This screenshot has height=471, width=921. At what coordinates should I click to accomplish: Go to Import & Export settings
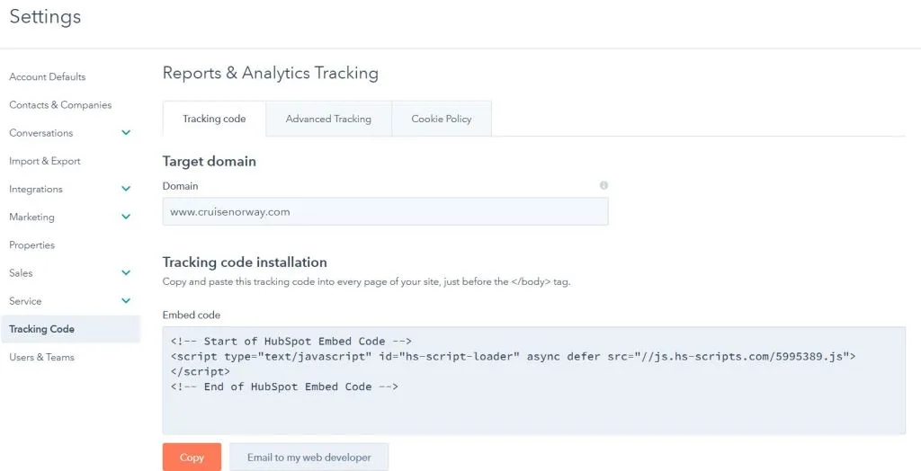(x=45, y=161)
